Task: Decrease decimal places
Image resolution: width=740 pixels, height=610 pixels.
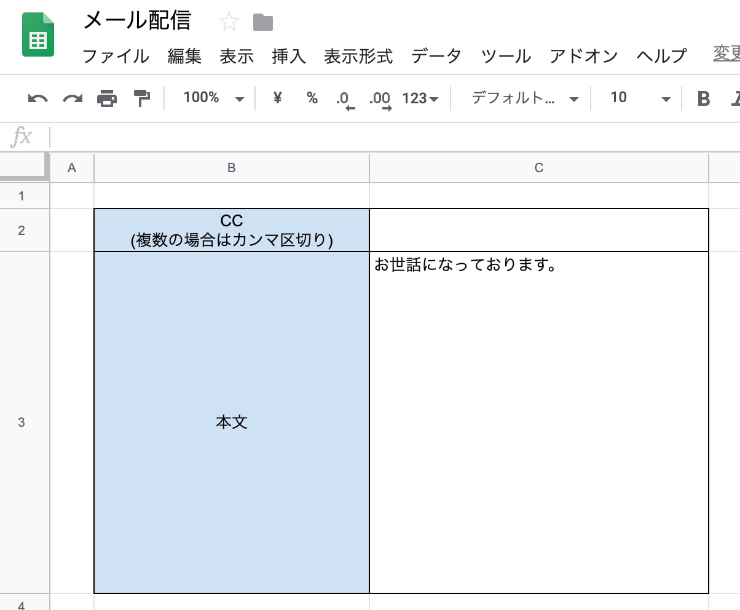Action: point(345,99)
